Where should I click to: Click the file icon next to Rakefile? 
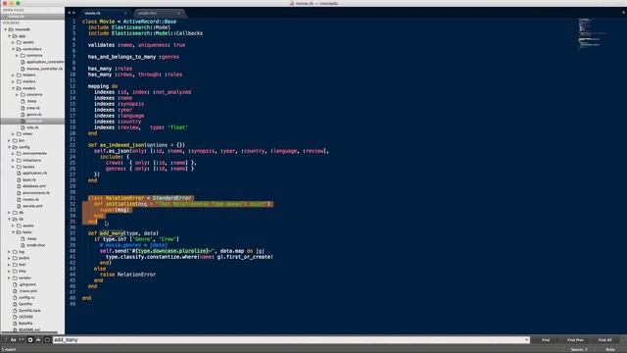tap(15, 323)
